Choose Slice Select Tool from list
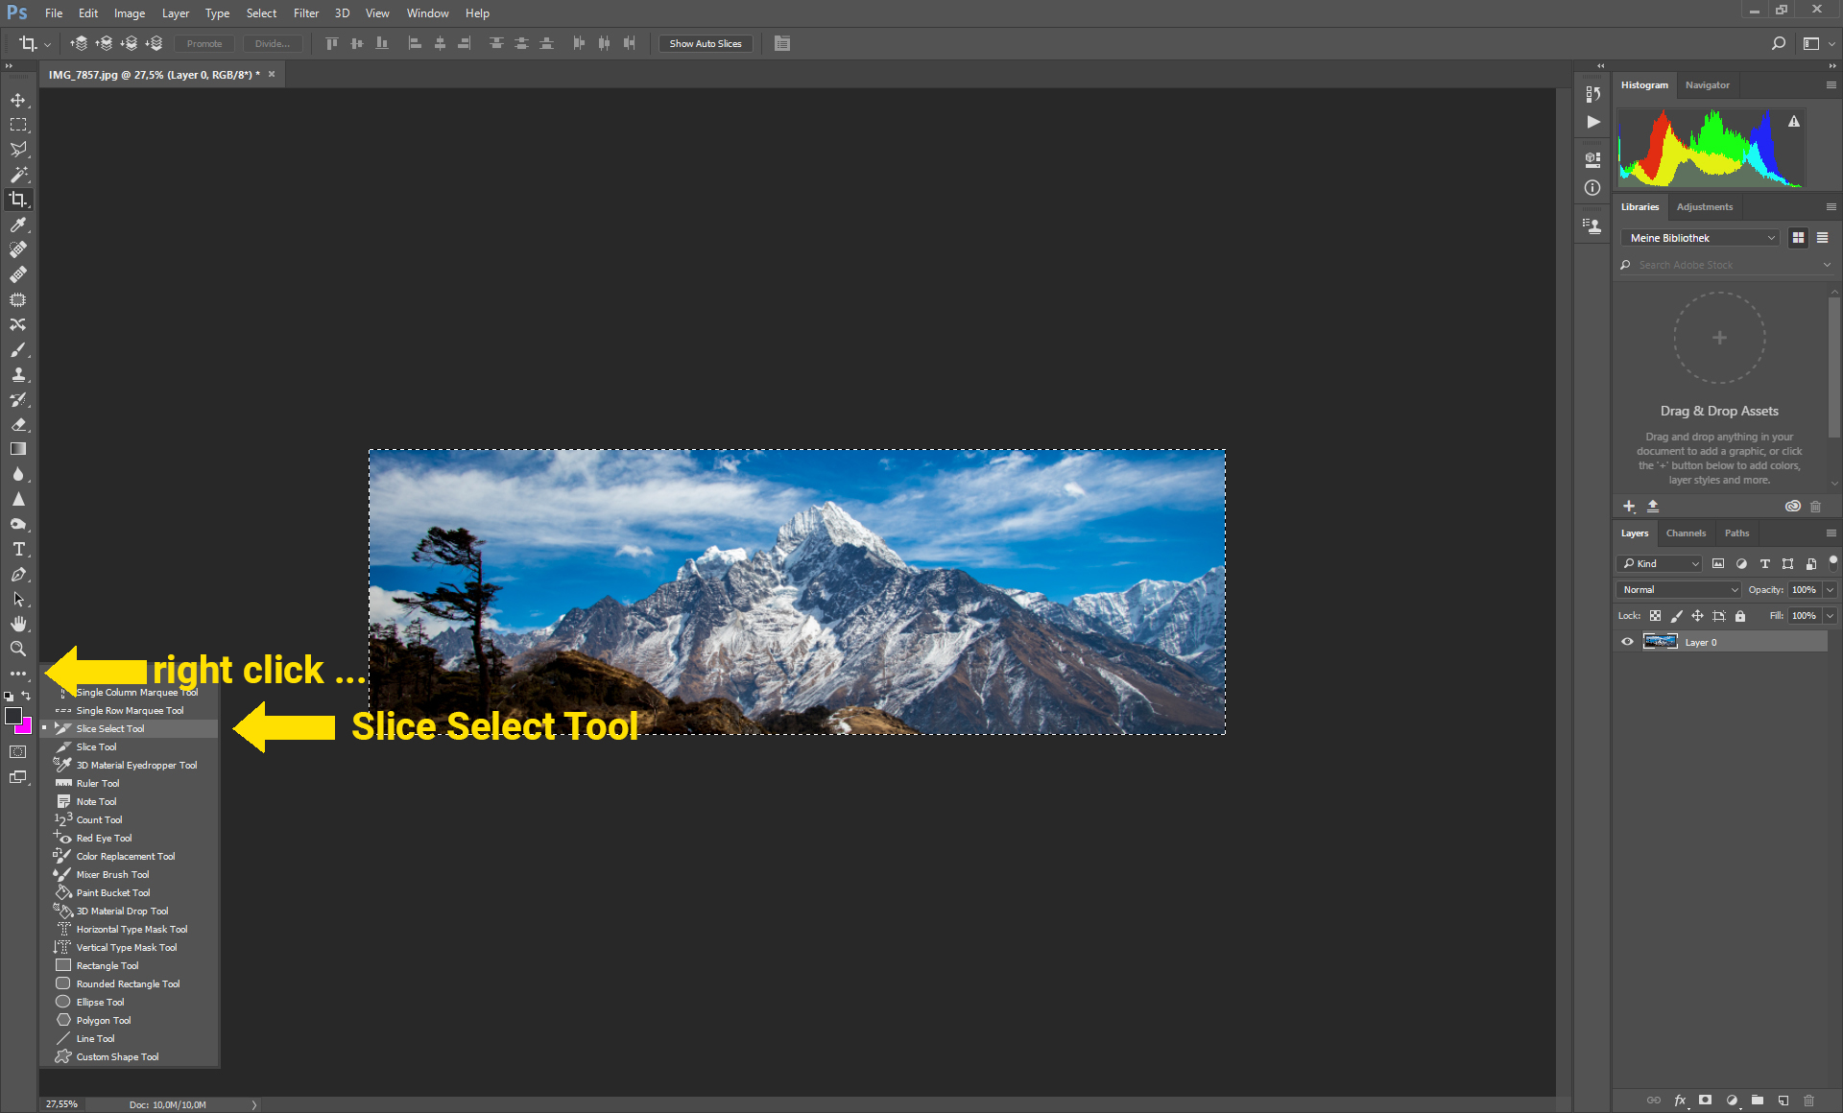This screenshot has width=1843, height=1113. point(130,728)
